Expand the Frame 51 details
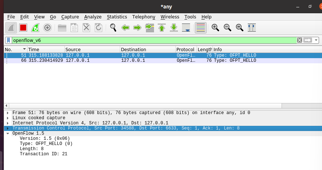Viewport: 322px width, 170px height. click(x=8, y=113)
